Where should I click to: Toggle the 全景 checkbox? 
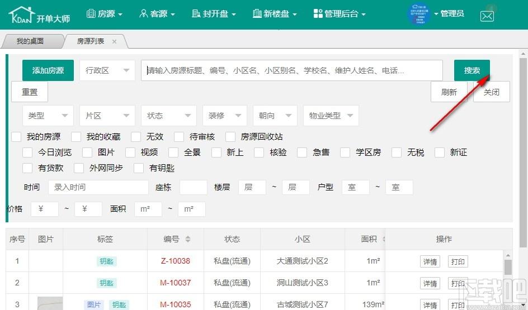[x=173, y=152]
